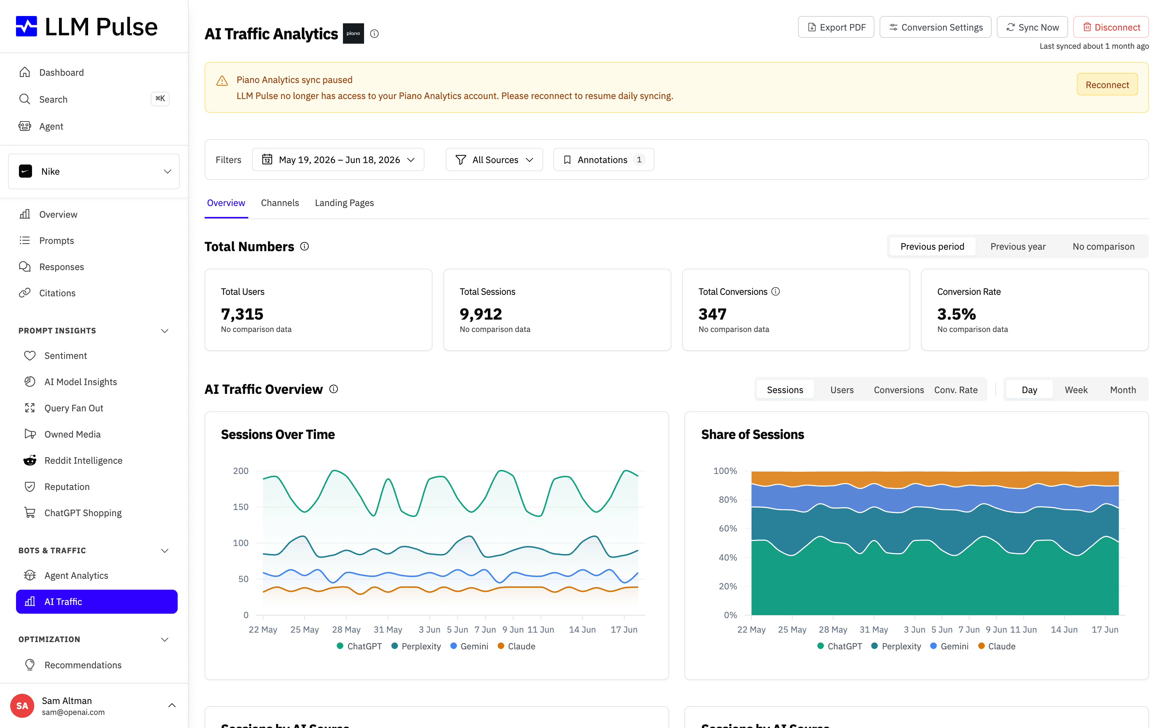
Task: Switch chart metric to Conversions
Action: 899,389
